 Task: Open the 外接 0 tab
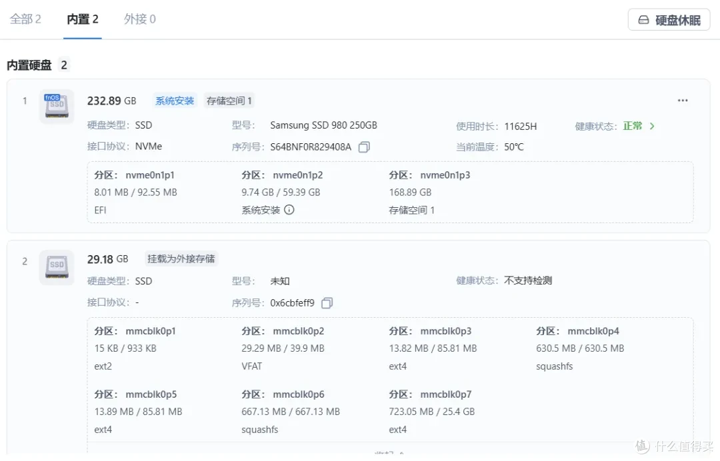click(139, 19)
